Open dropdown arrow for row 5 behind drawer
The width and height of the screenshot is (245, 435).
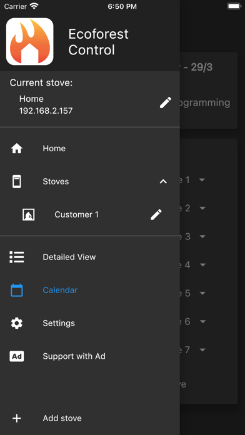pos(202,293)
